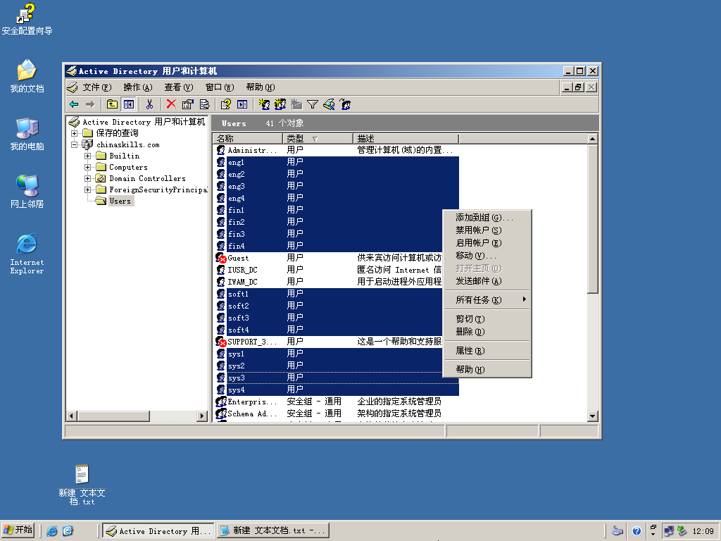Collapse the chinaskills.com domain node
Image resolution: width=721 pixels, height=541 pixels.
click(x=74, y=144)
